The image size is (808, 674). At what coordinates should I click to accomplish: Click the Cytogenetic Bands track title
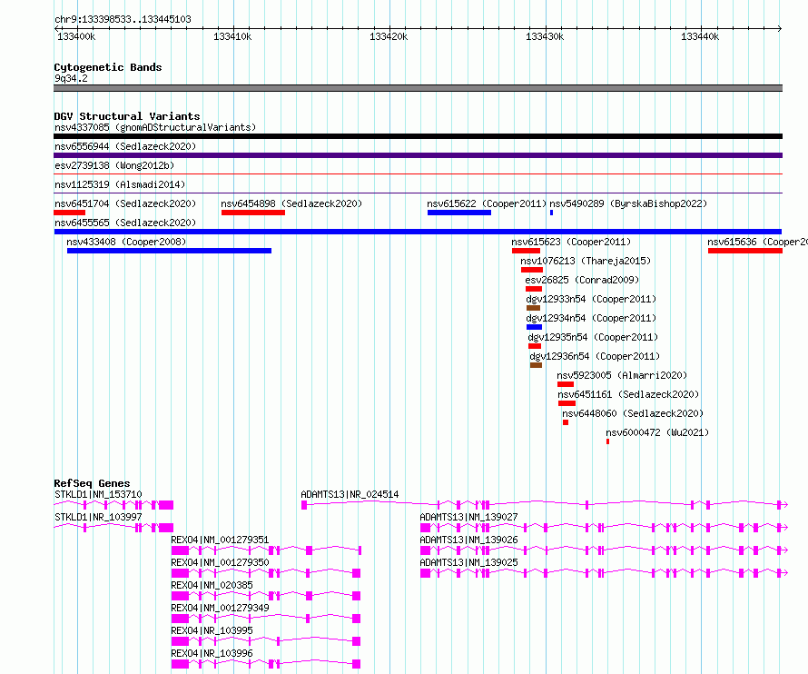(108, 67)
